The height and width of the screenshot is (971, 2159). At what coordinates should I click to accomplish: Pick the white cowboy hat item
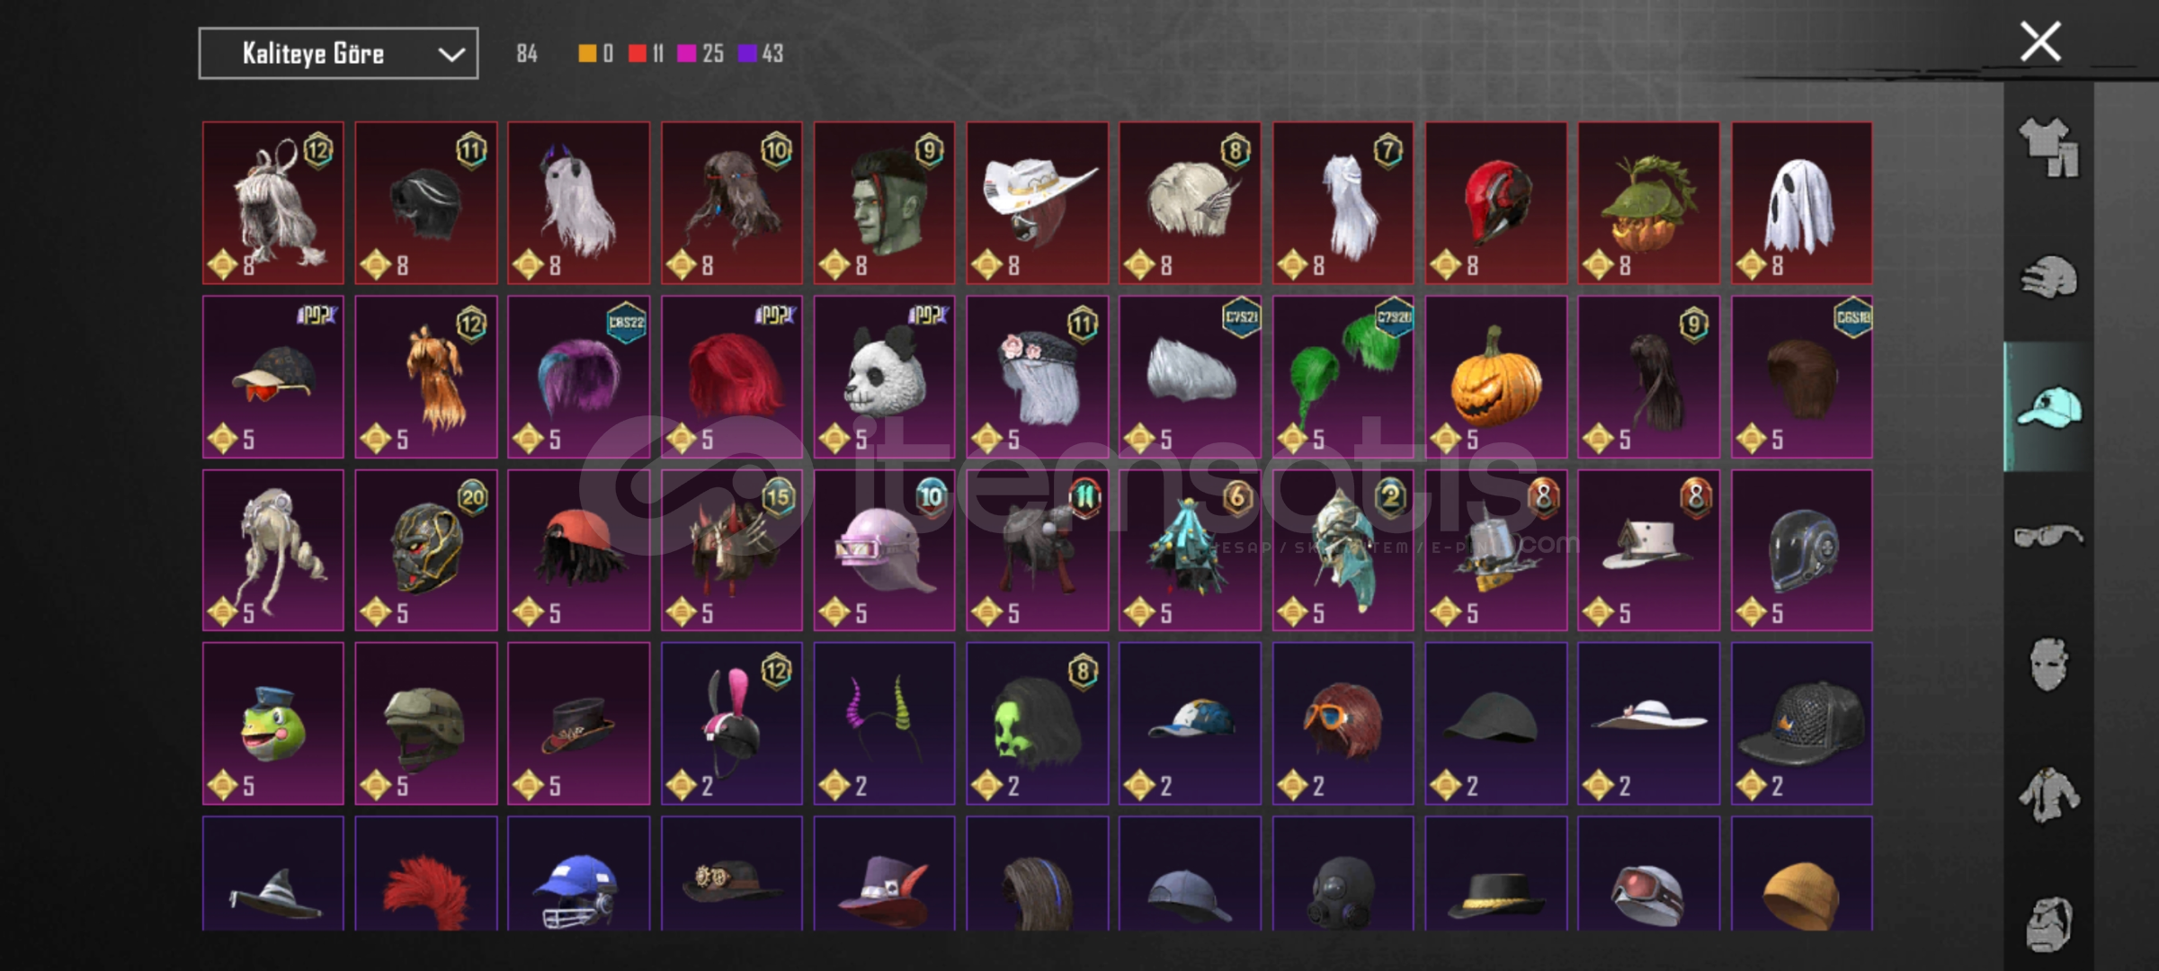[1038, 203]
